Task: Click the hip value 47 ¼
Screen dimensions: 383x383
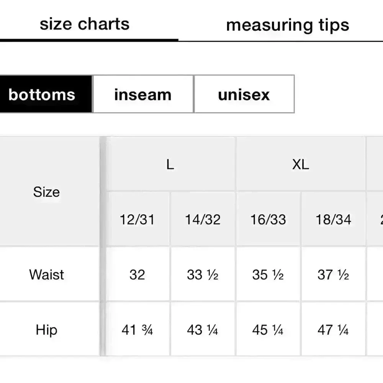Action: click(333, 330)
